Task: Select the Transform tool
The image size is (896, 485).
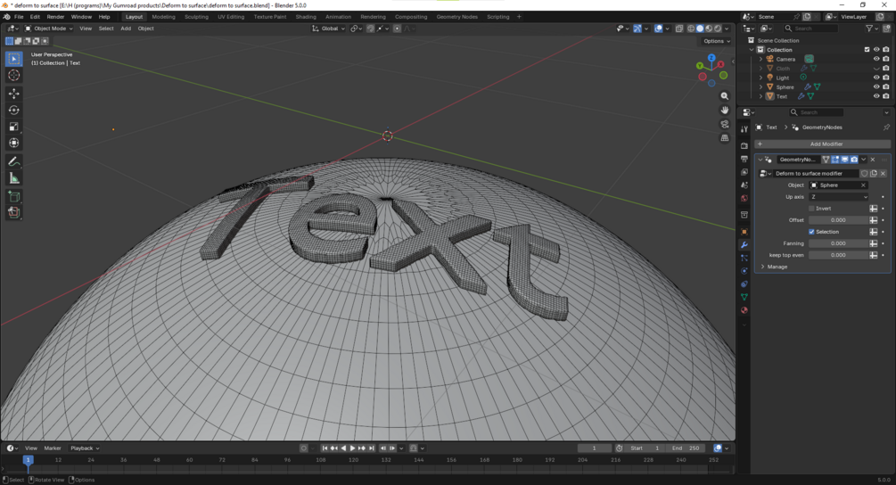Action: click(14, 144)
